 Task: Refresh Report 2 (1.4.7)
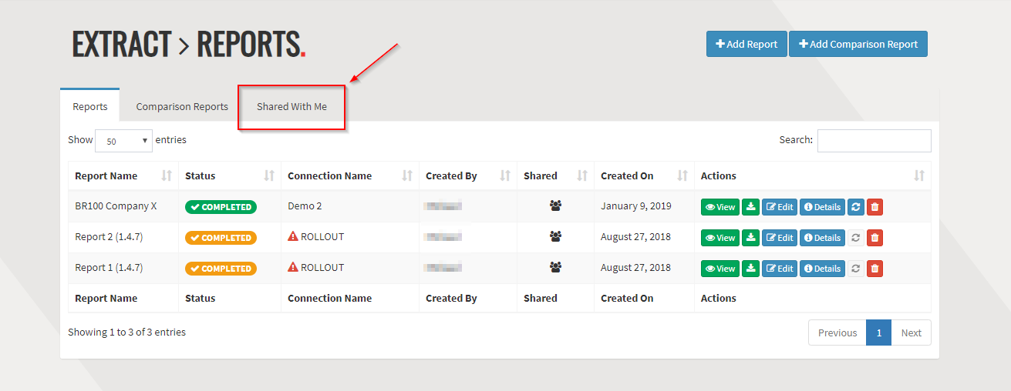coord(855,238)
